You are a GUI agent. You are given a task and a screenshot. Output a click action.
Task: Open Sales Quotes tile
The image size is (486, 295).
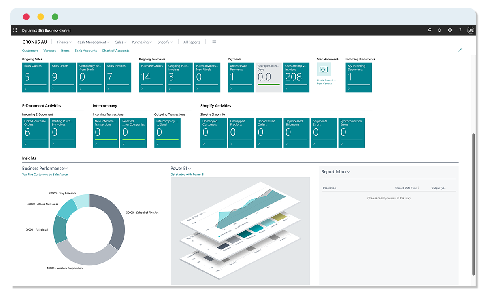(35, 77)
